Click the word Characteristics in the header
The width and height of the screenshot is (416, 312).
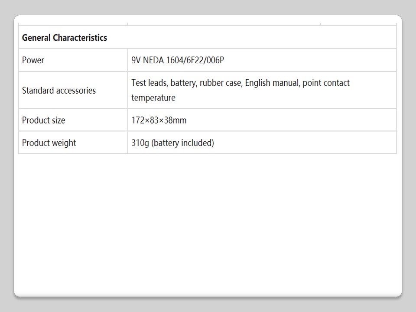click(x=80, y=38)
